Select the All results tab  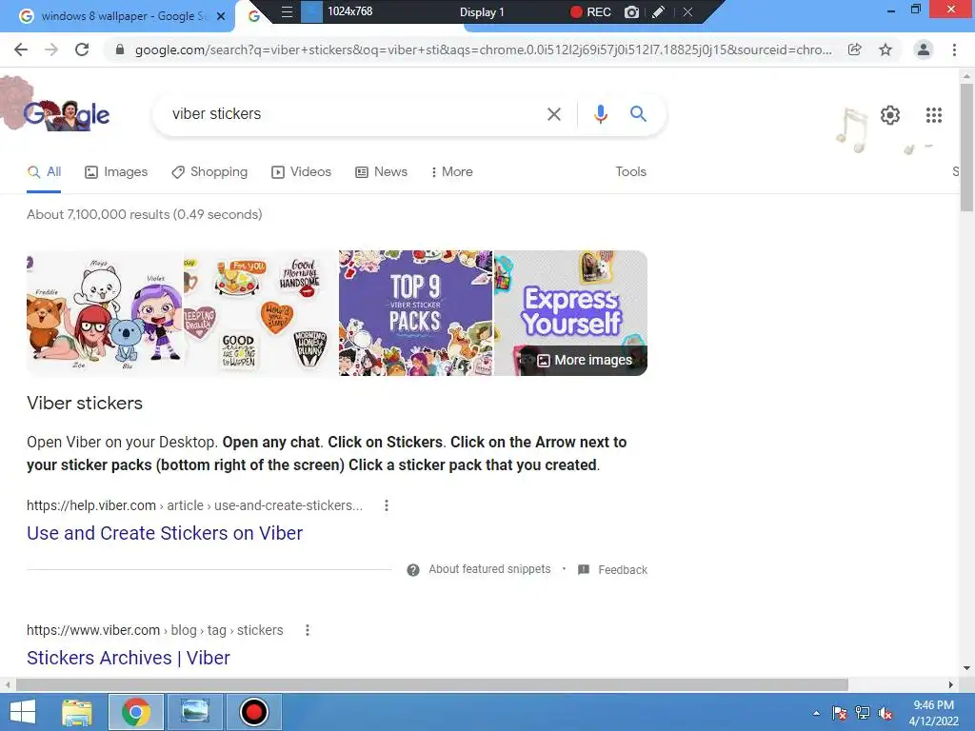[44, 172]
